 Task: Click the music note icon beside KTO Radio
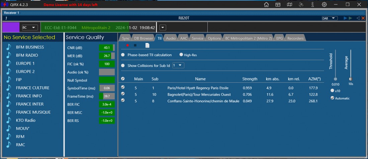coord(9,120)
